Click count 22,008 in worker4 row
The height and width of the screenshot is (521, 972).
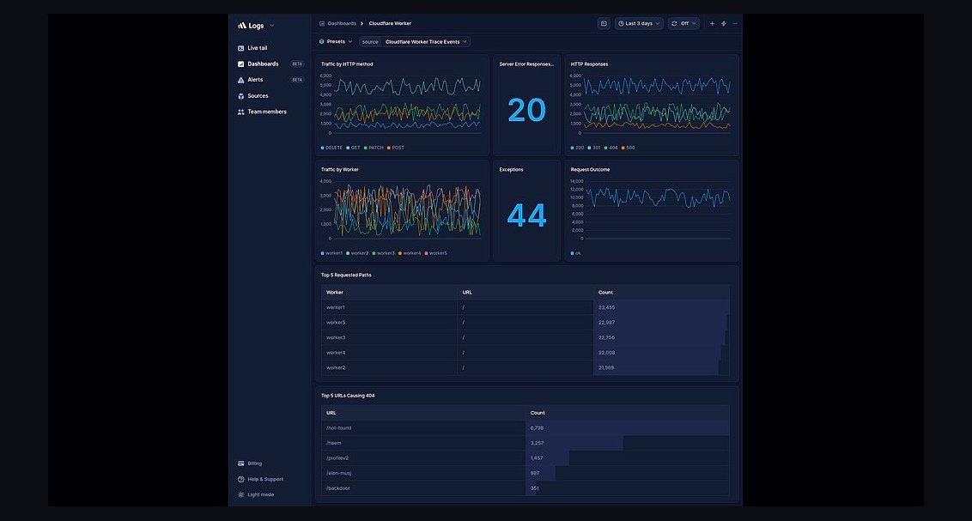pos(606,353)
